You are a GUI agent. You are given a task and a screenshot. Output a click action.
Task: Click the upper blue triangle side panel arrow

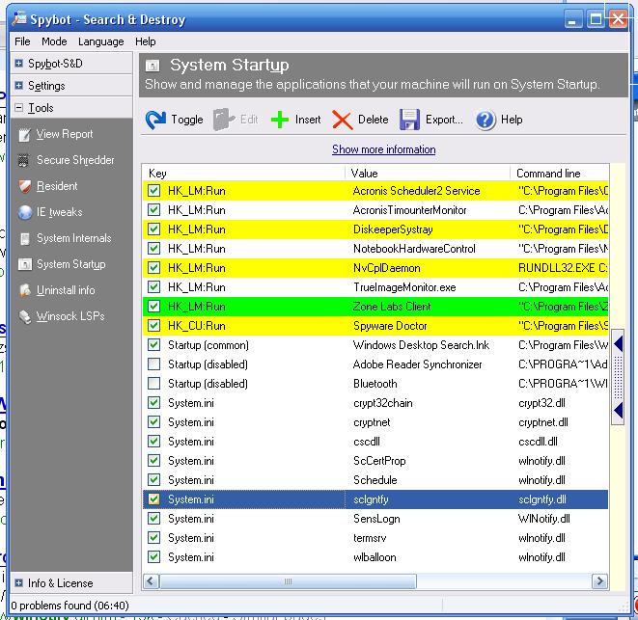click(618, 344)
